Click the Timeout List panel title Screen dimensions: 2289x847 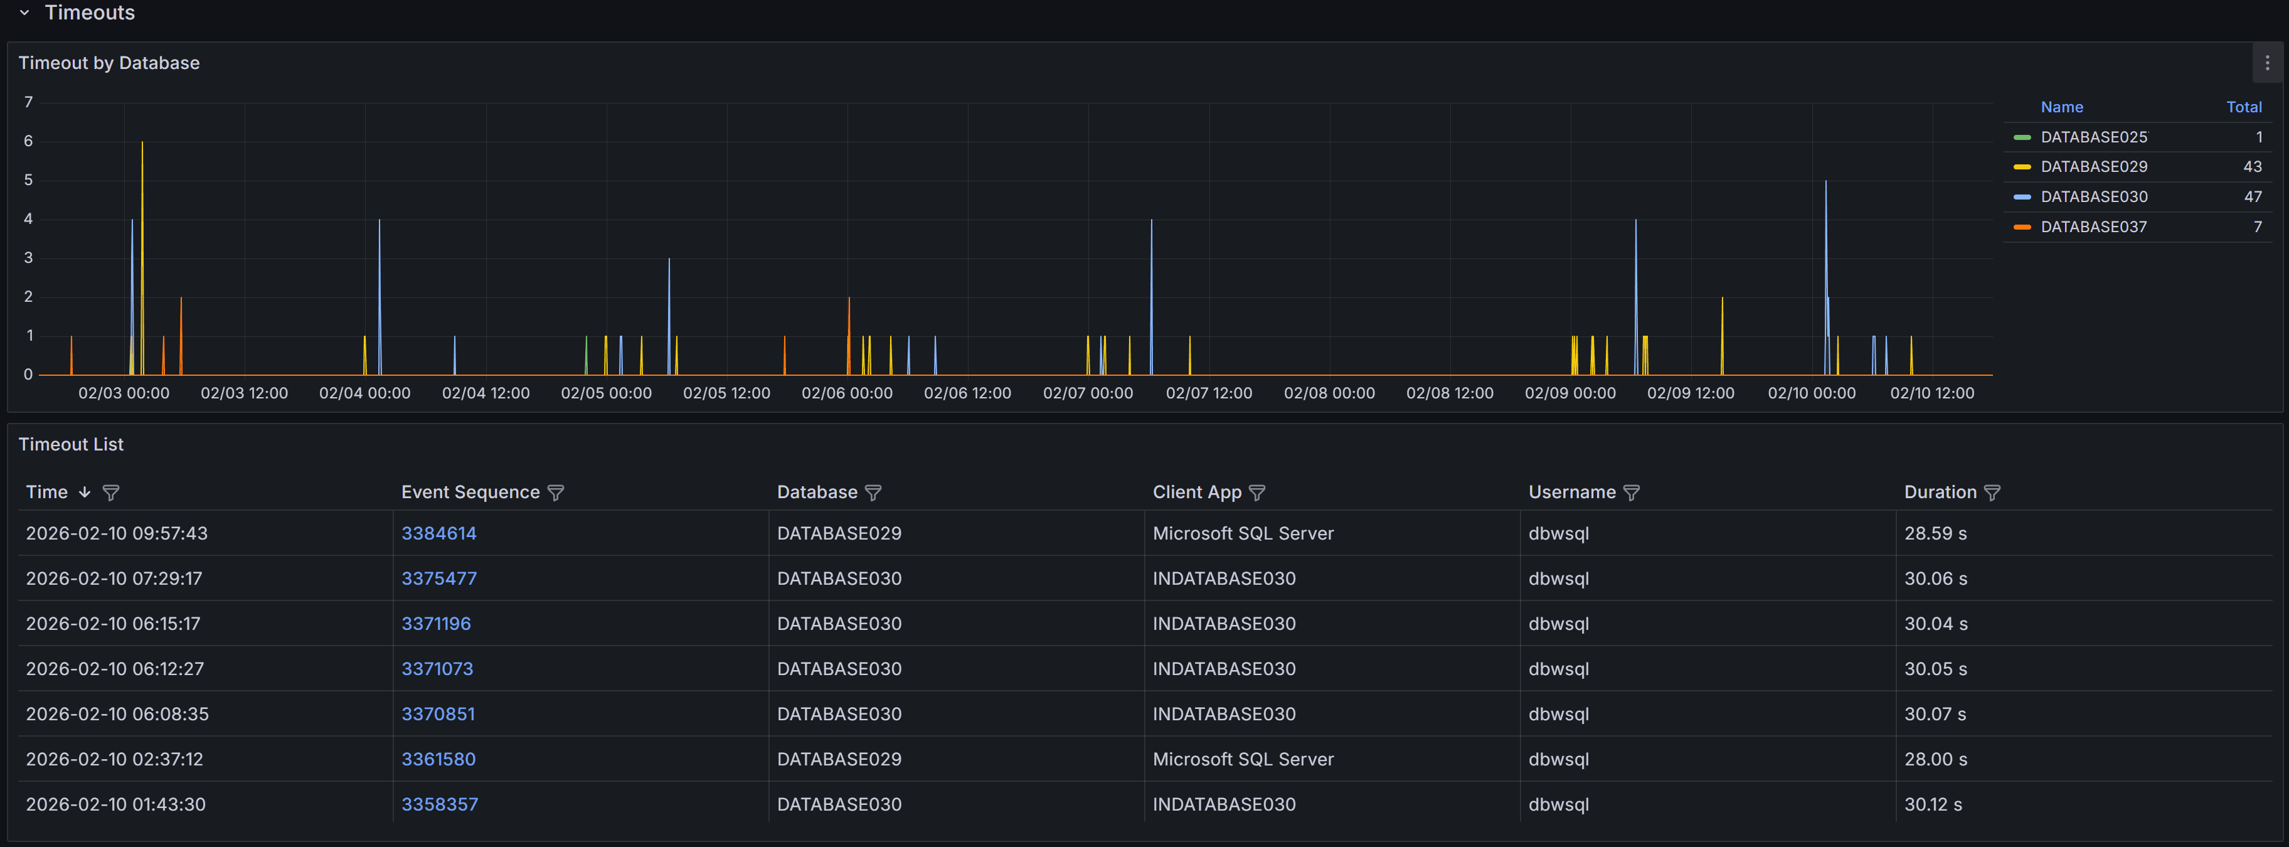71,444
